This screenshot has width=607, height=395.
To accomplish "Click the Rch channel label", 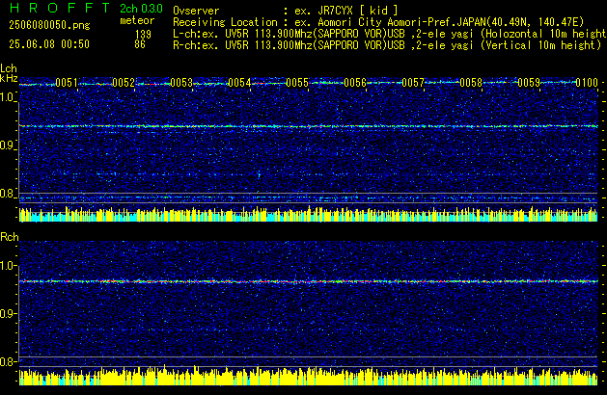I will point(10,237).
